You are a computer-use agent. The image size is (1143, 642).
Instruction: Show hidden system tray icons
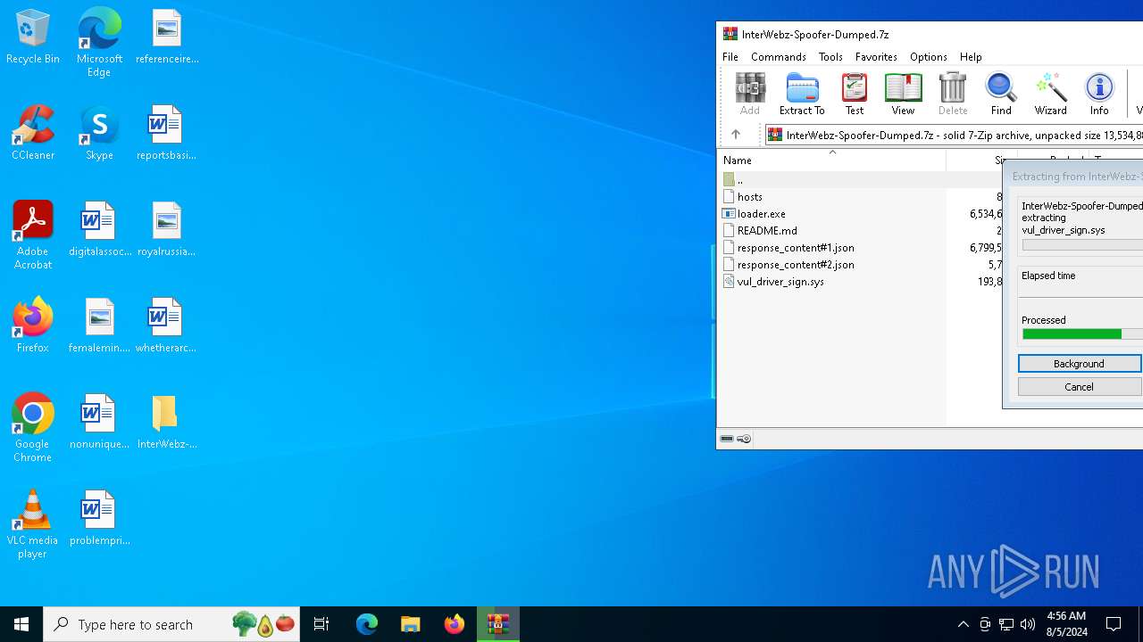coord(963,624)
